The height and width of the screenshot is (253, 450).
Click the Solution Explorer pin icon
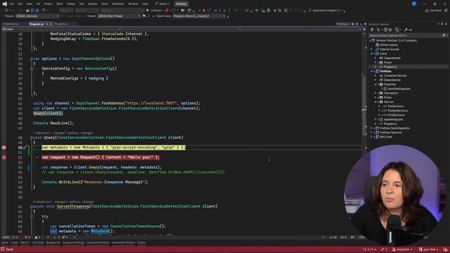pos(442,24)
